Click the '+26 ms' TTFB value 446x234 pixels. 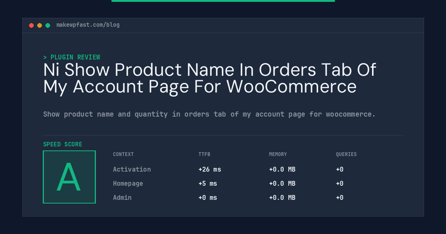pos(210,169)
